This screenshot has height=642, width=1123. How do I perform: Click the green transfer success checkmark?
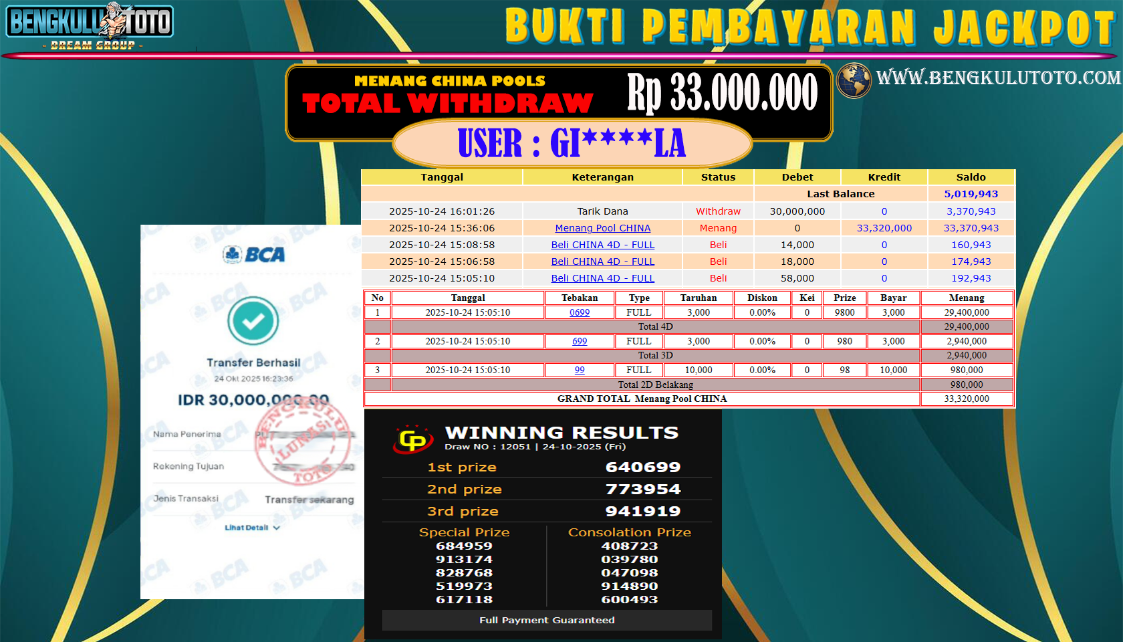[253, 322]
